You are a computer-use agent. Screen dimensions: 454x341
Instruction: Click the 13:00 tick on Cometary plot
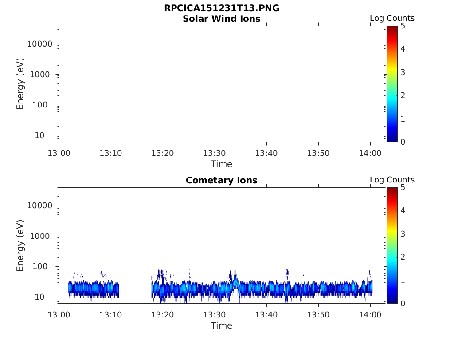[x=59, y=315]
